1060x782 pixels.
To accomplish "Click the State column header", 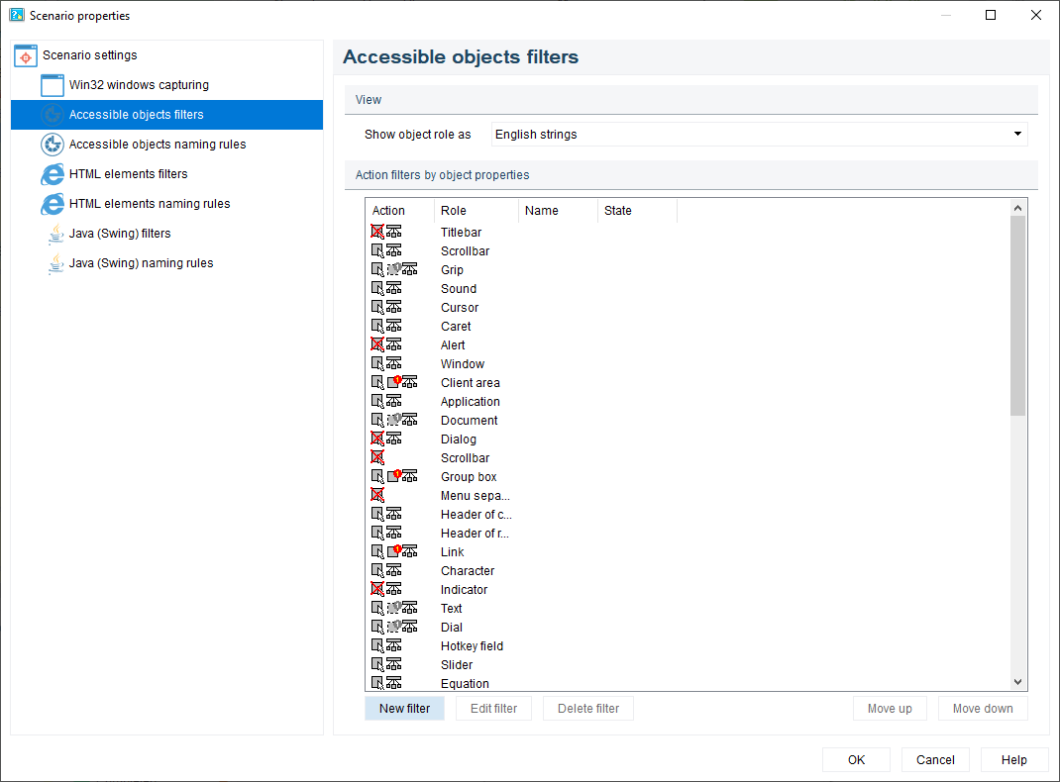I will pos(636,211).
